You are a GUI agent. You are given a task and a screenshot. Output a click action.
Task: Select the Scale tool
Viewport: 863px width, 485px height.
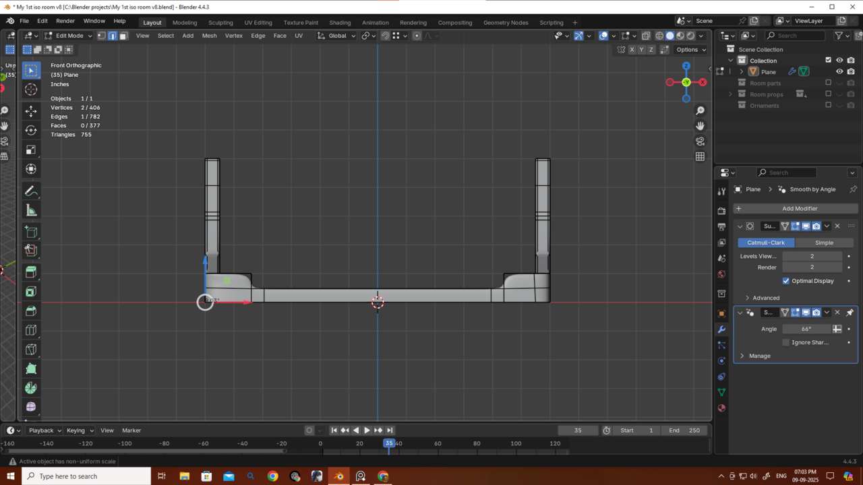31,150
